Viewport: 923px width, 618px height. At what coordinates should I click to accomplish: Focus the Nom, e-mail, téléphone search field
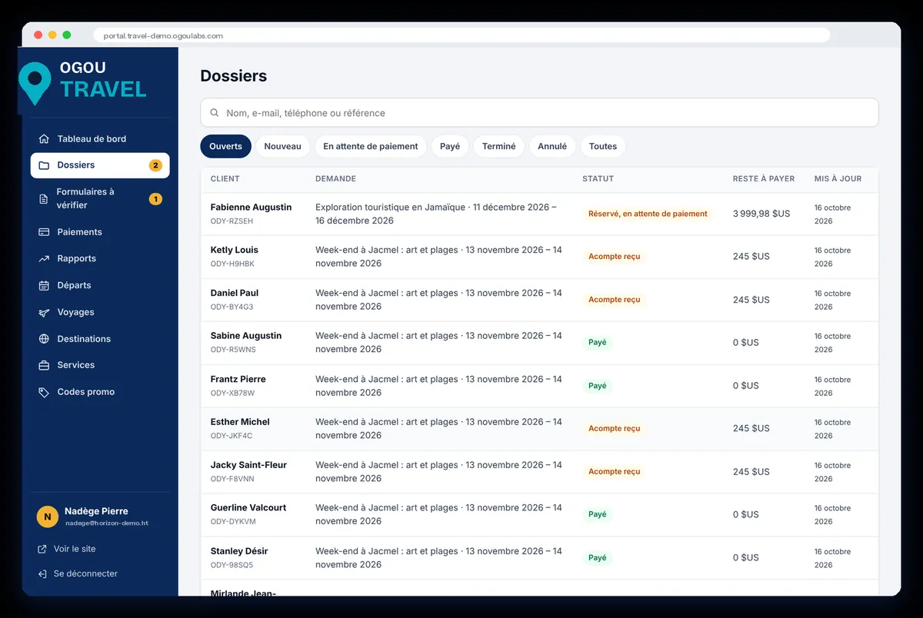pyautogui.click(x=539, y=113)
